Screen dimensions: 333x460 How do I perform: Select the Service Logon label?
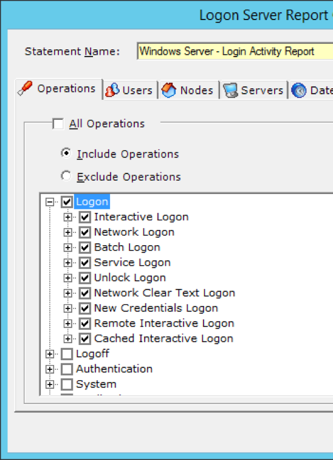click(132, 263)
